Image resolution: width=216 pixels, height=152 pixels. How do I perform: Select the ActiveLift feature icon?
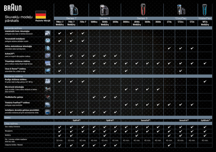[x=48, y=56]
